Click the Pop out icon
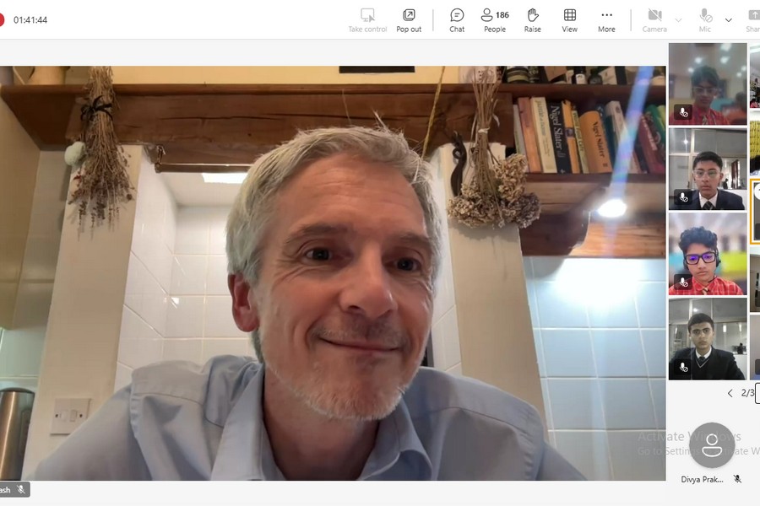The image size is (760, 506). click(x=409, y=19)
